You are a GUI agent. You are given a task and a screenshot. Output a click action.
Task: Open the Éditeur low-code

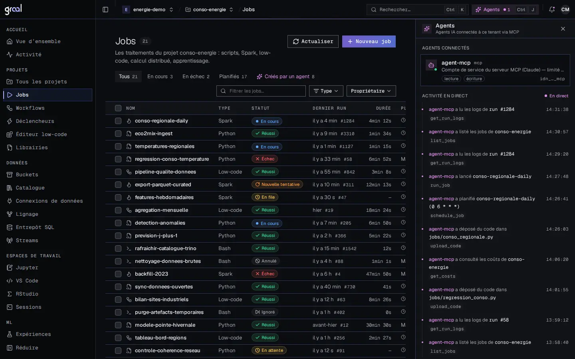click(x=48, y=134)
